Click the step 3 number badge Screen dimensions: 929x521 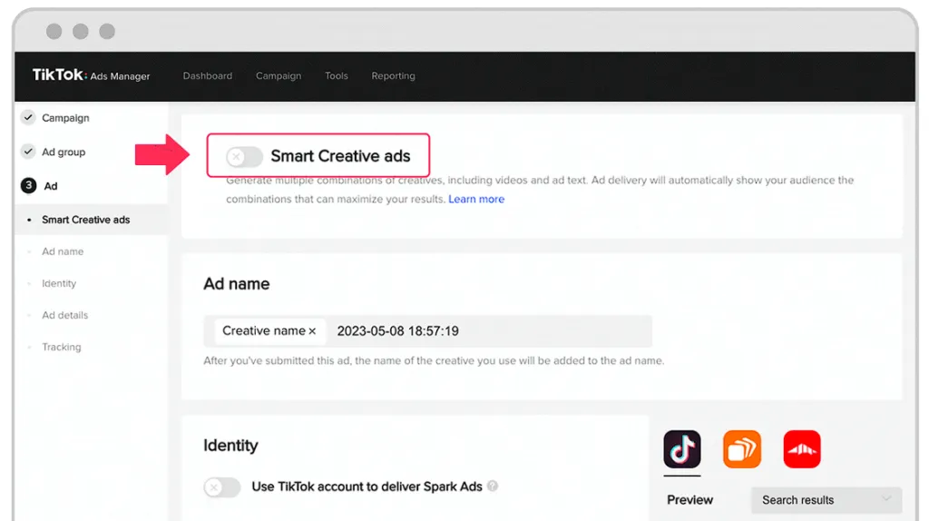point(28,185)
